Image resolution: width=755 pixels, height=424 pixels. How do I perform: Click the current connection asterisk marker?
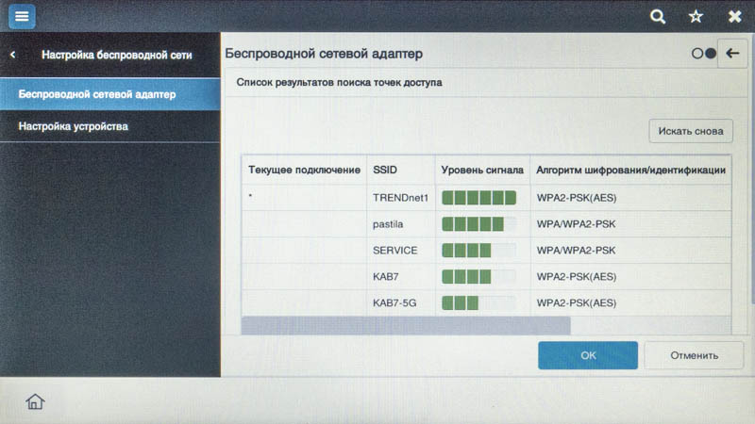point(250,196)
